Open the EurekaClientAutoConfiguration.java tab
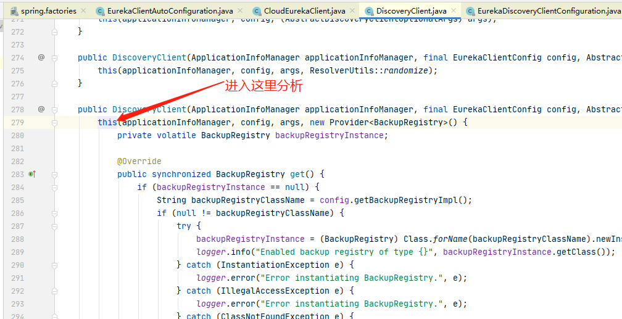The image size is (622, 319). coord(170,10)
